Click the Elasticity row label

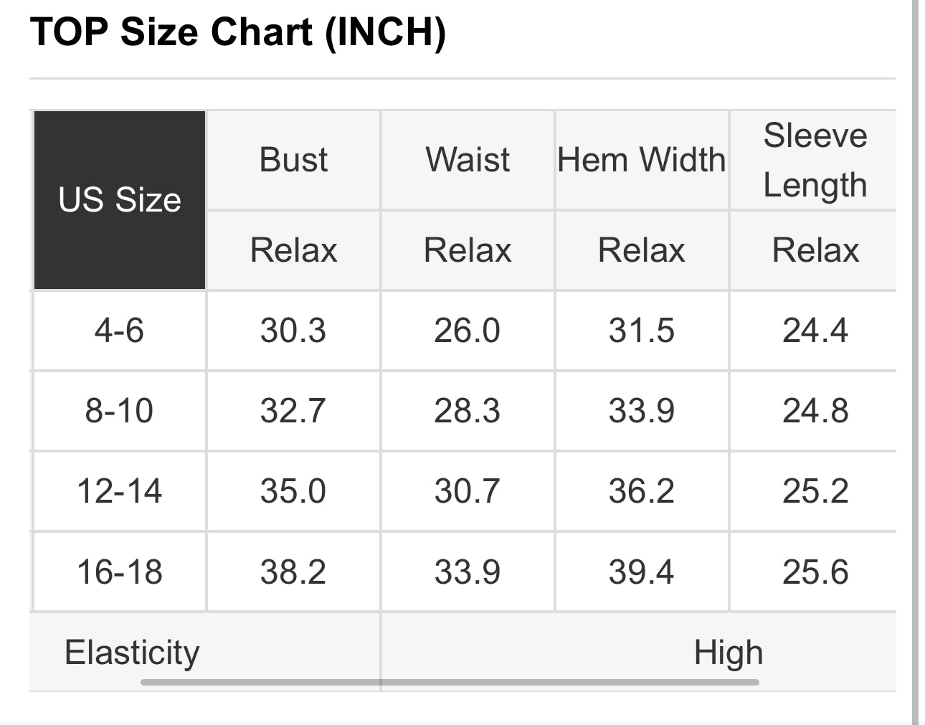click(x=132, y=652)
